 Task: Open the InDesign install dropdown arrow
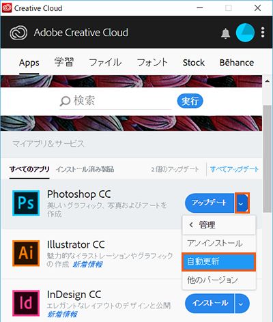coord(242,304)
